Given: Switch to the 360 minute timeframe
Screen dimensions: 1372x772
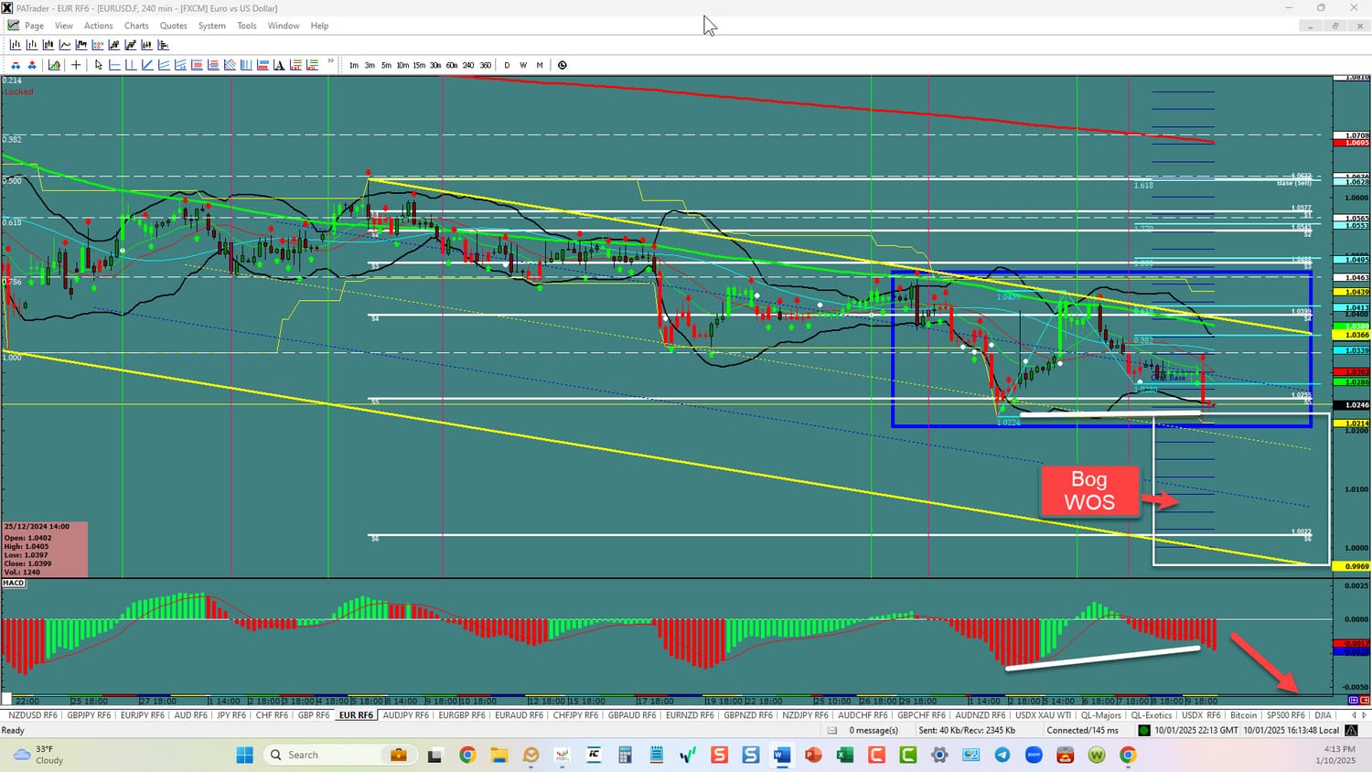Looking at the screenshot, I should [485, 65].
